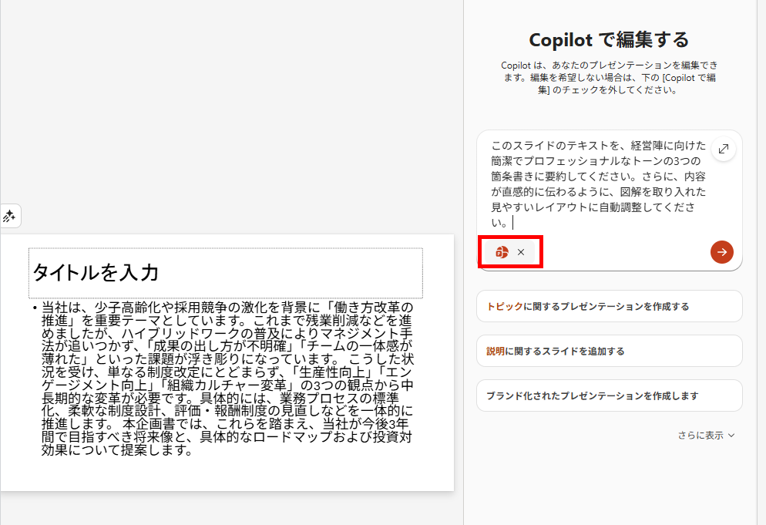Click the PowerPoint file attachment icon
Image resolution: width=766 pixels, height=525 pixels.
coord(502,252)
